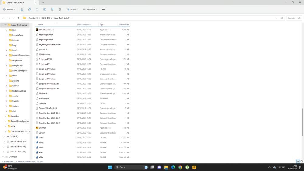Open the Windows Start menu
304x171 pixels.
(x=110, y=167)
